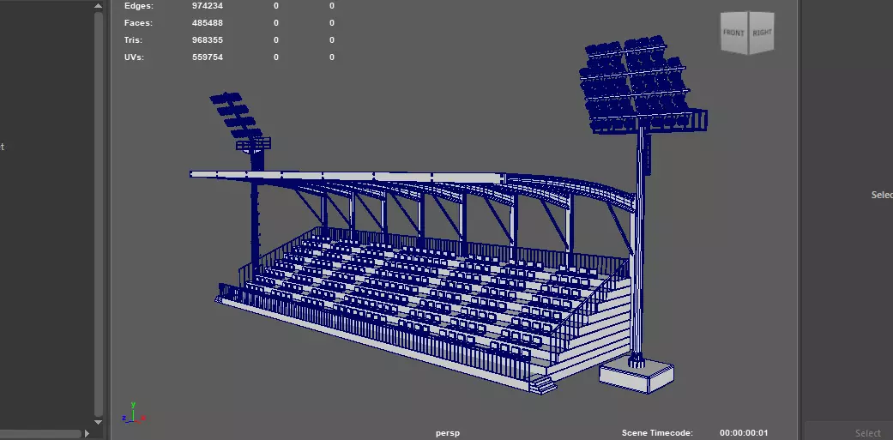Image resolution: width=893 pixels, height=440 pixels.
Task: Select the Edges count 974234
Action: 208,6
